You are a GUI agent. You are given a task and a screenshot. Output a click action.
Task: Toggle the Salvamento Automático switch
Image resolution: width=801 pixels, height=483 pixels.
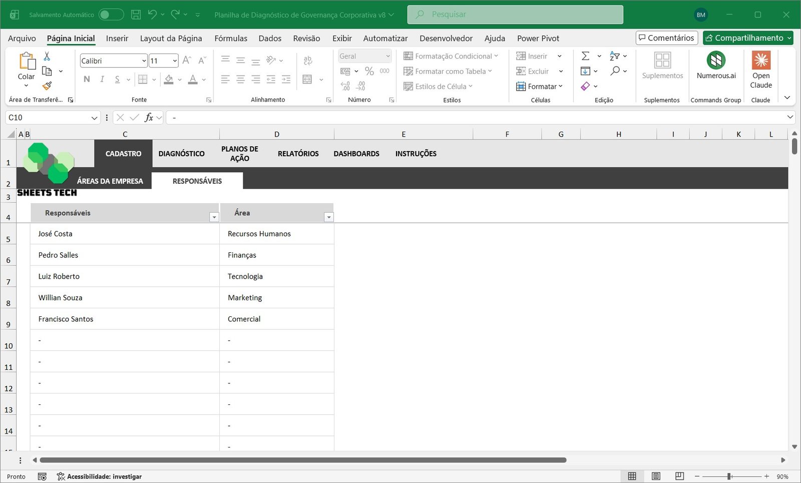point(111,15)
